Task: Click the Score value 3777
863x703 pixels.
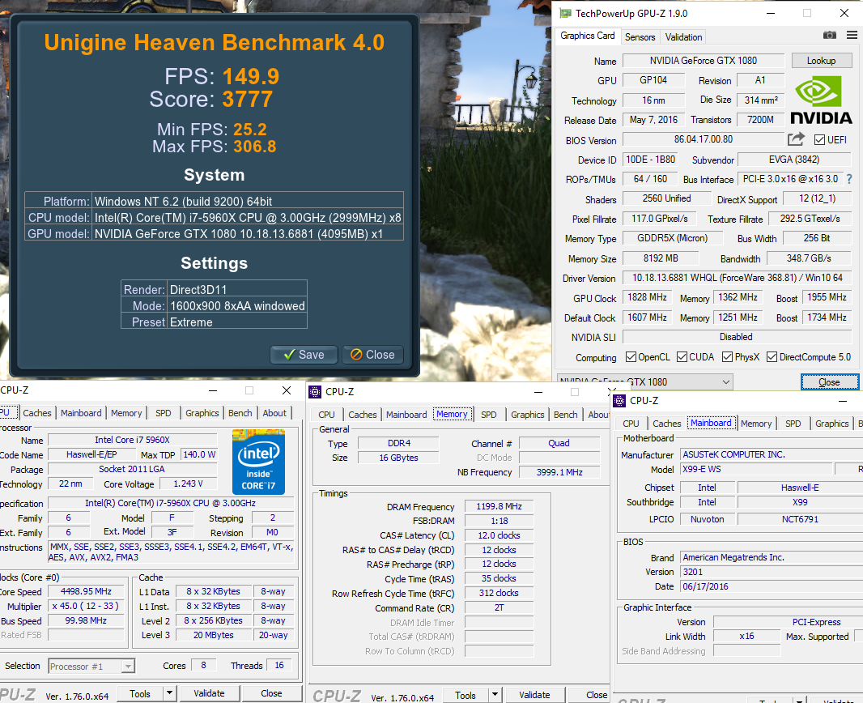Action: 248,99
